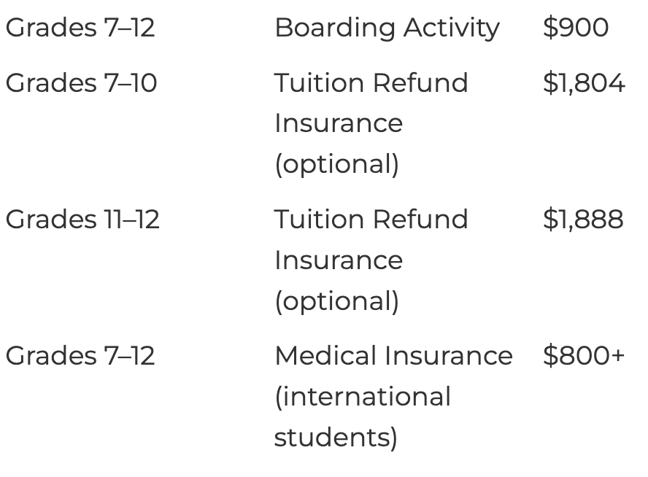Viewport: 648px width, 477px height.
Task: Click the $900 fee amount
Action: coord(576,28)
